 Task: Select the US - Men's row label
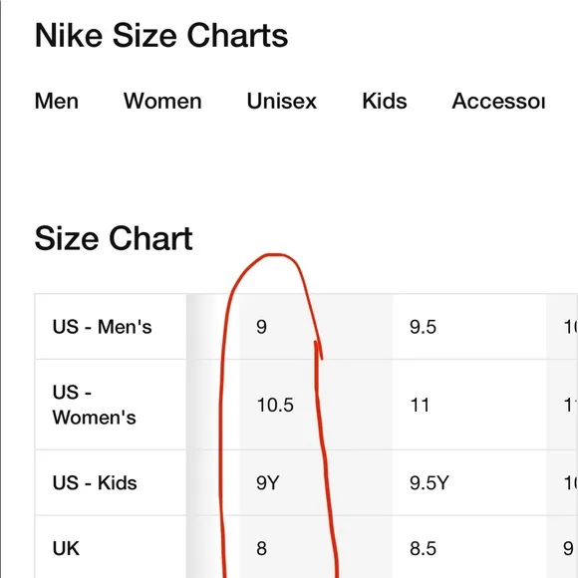pos(102,327)
